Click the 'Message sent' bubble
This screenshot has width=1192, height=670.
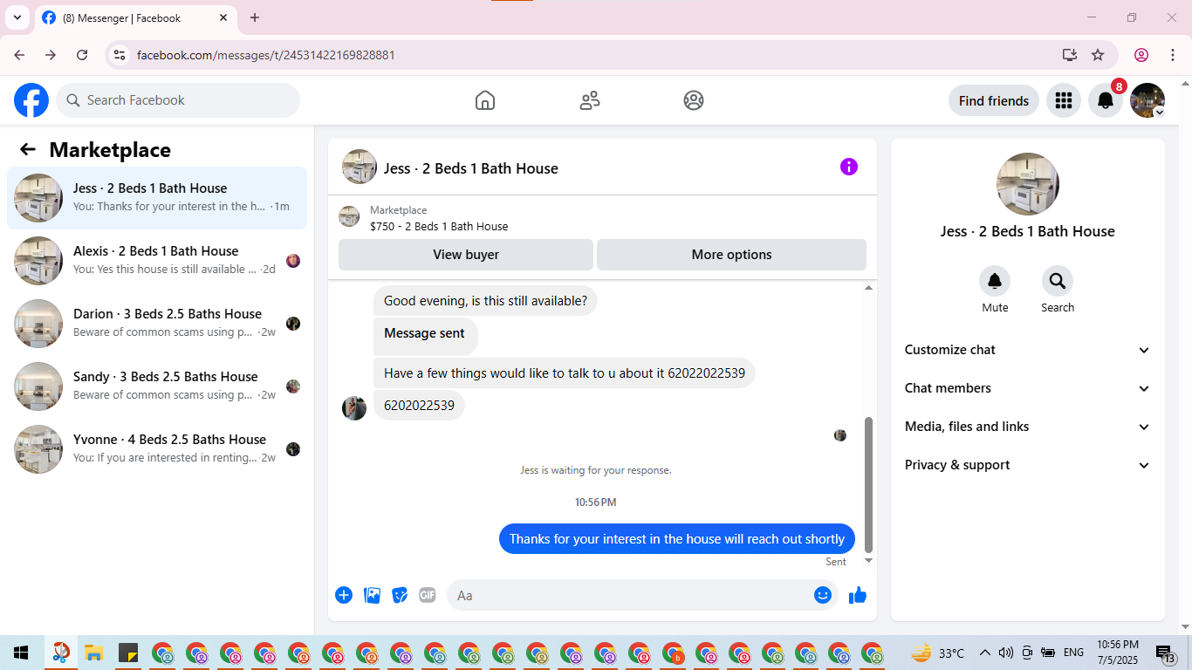click(425, 336)
